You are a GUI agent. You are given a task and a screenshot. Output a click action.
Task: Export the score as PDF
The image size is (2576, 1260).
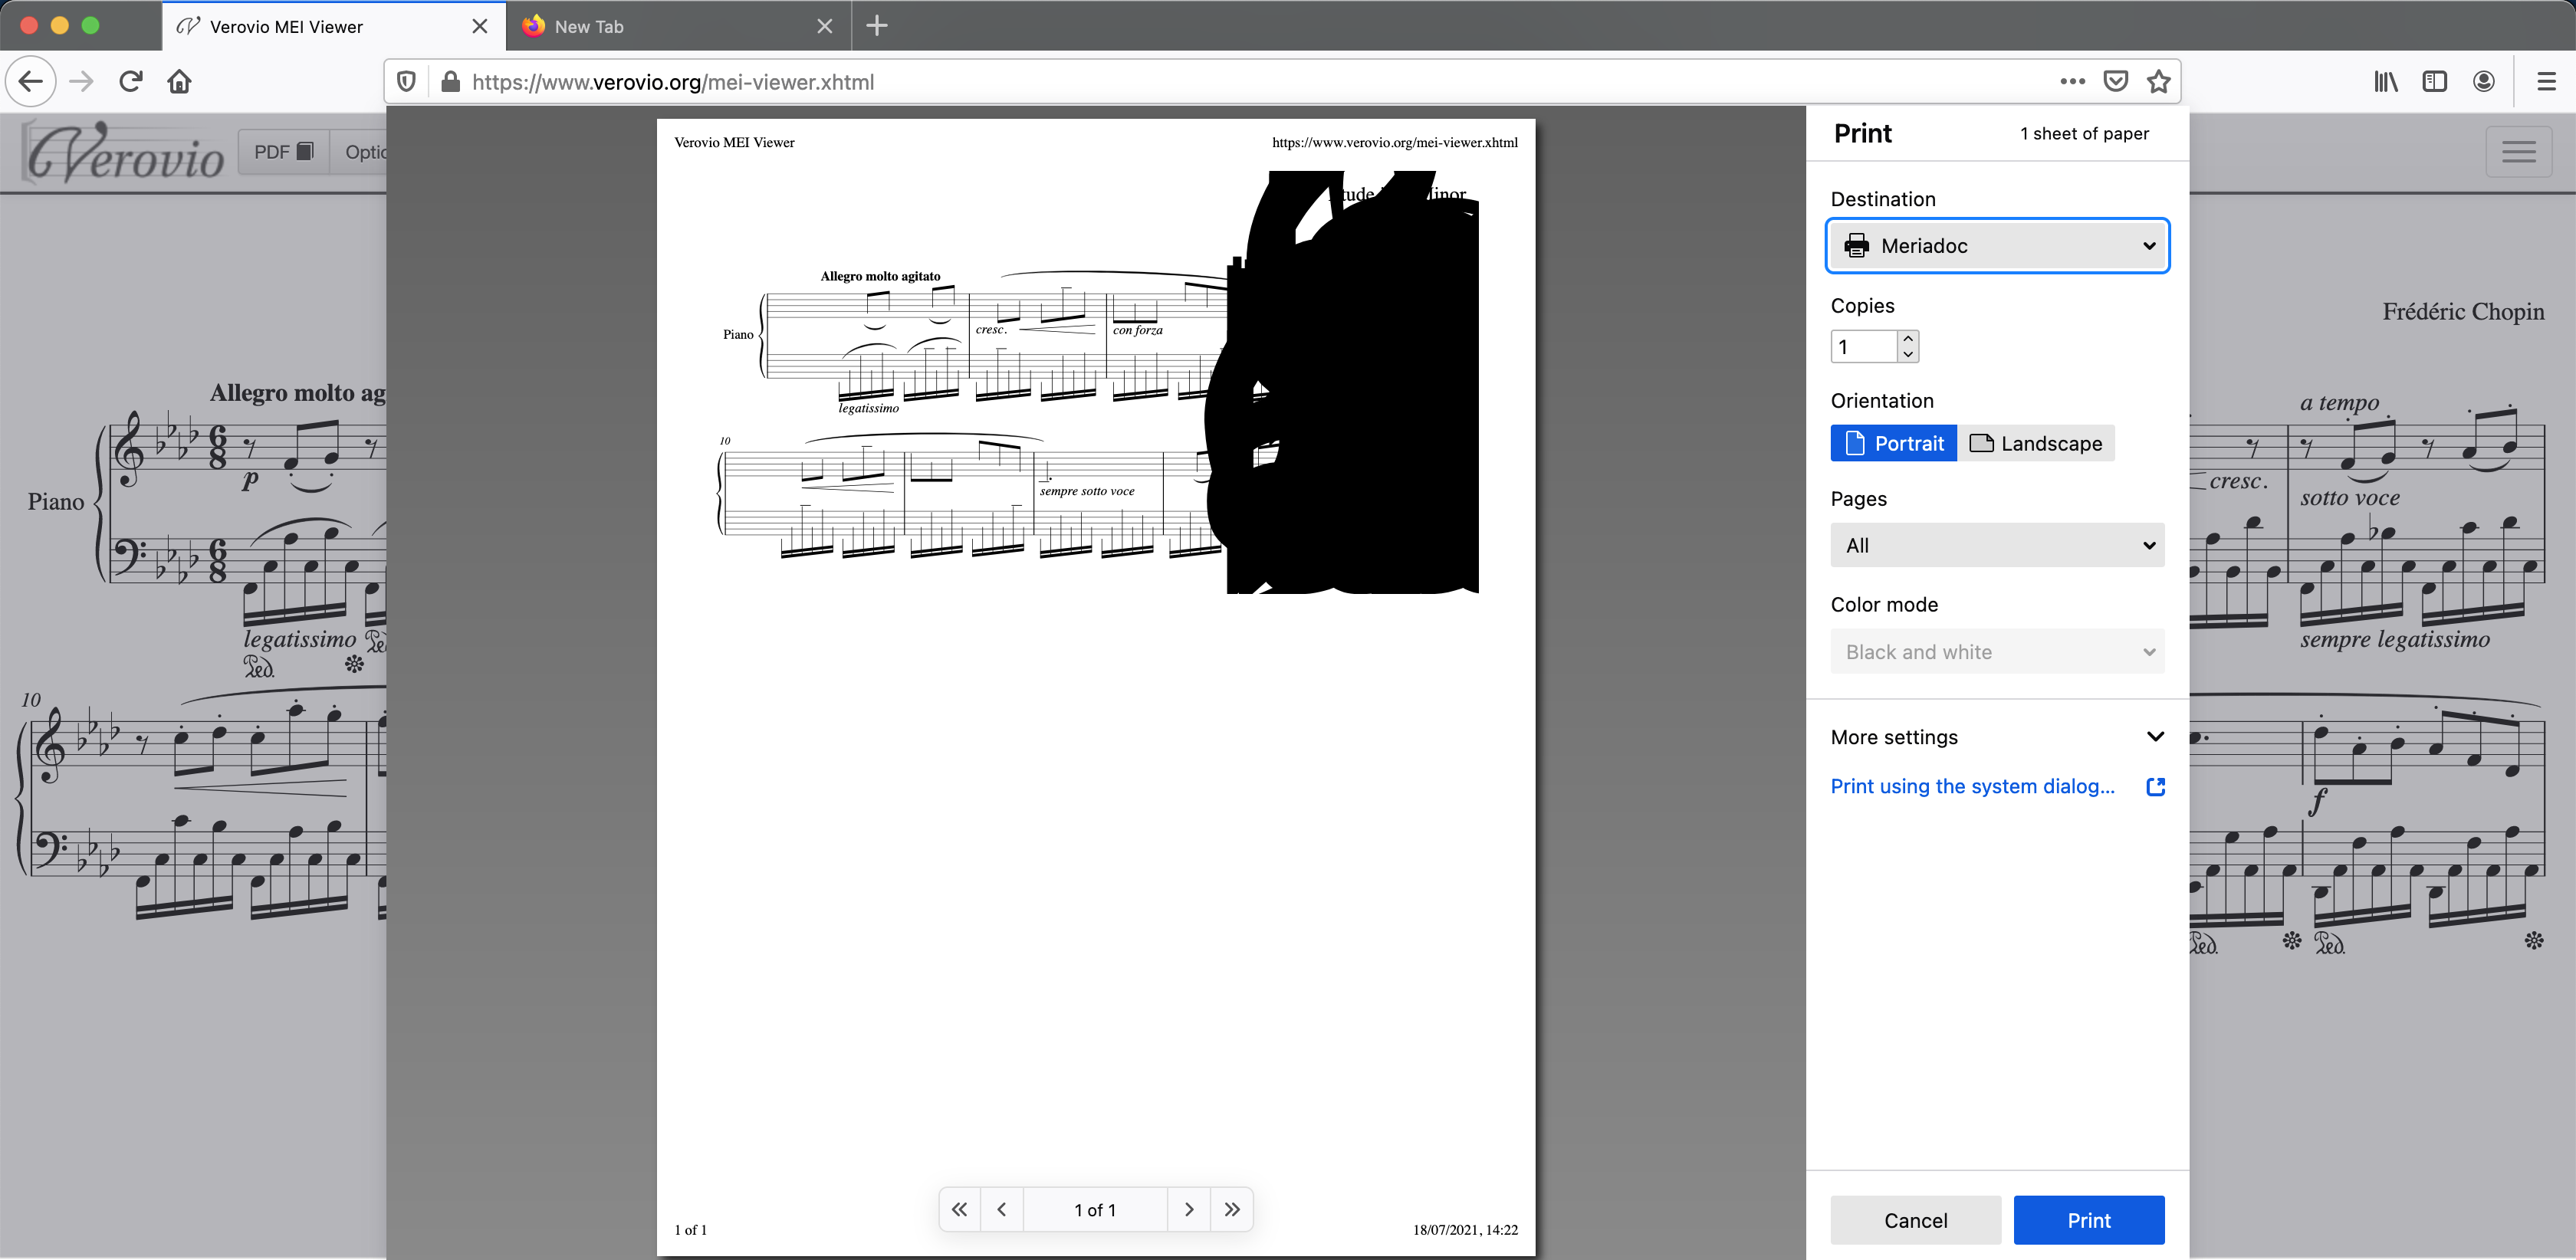(283, 151)
